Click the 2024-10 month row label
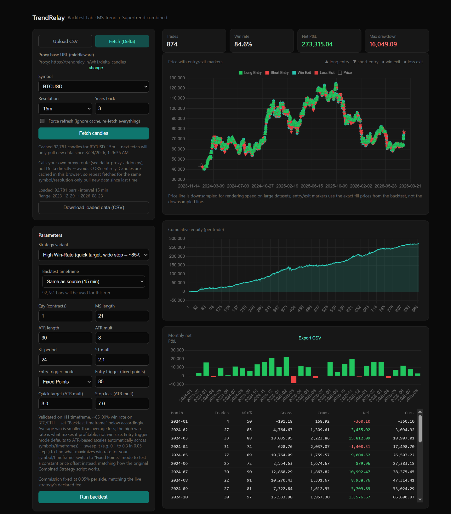This screenshot has height=514, width=451. tap(179, 497)
